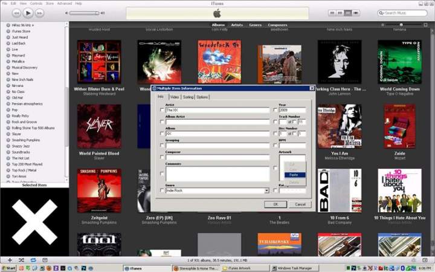Tick the Grouping checkbox
Viewport: 435px width, 272px height.
tap(162, 145)
